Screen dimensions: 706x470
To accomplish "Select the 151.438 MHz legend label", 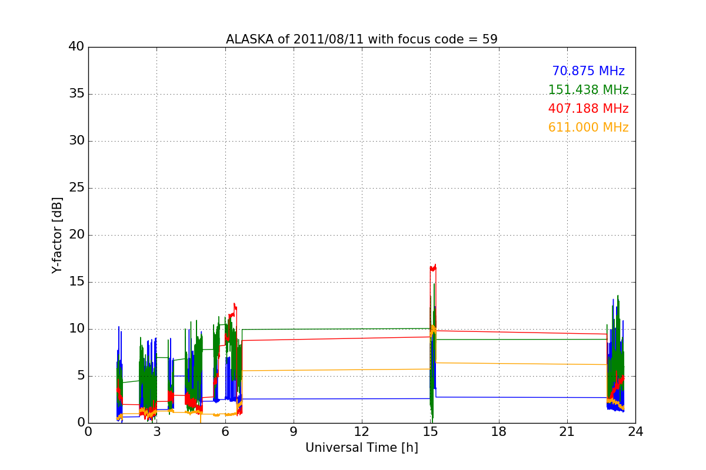I will 588,90.
